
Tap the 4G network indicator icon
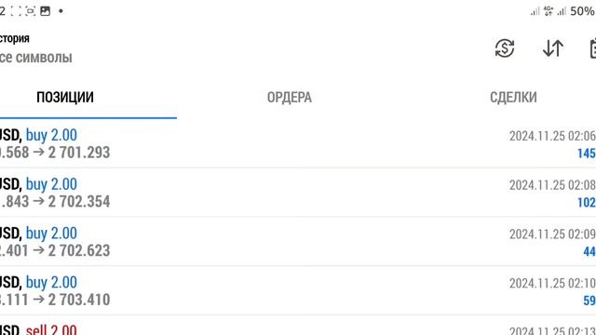[549, 11]
